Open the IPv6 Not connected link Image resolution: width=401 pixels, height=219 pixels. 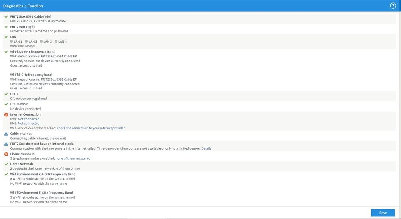28,124
